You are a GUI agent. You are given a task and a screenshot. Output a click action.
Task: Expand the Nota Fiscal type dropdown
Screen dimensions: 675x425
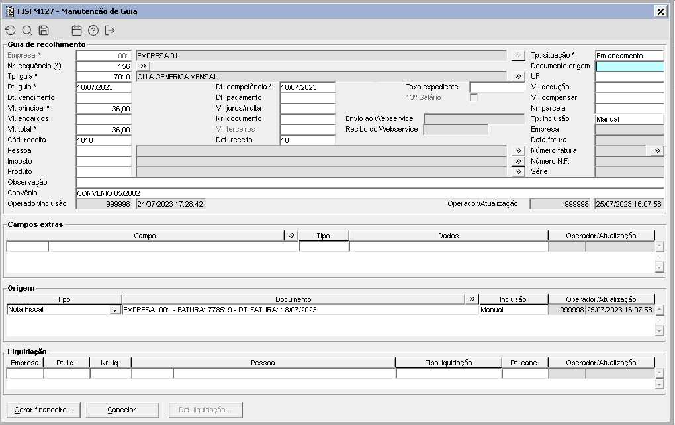point(115,310)
